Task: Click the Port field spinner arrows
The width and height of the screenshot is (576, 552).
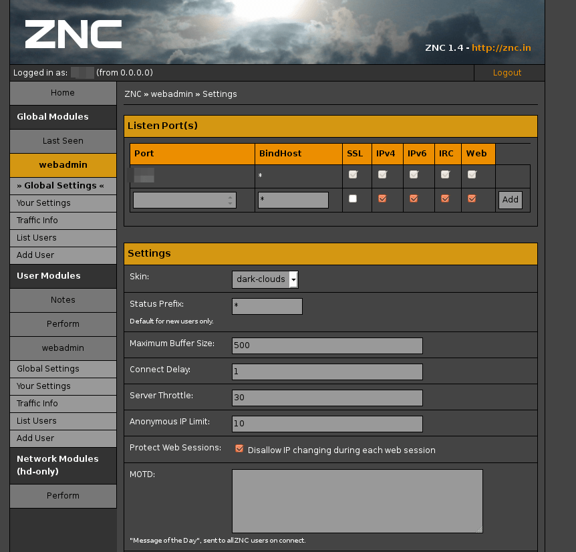Action: point(230,200)
